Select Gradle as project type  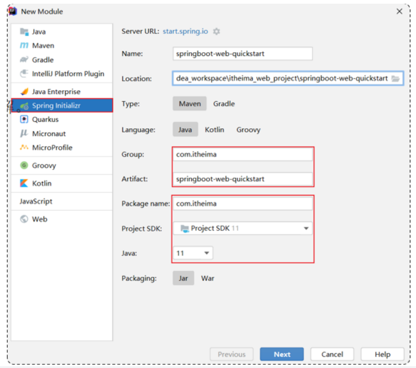point(224,103)
